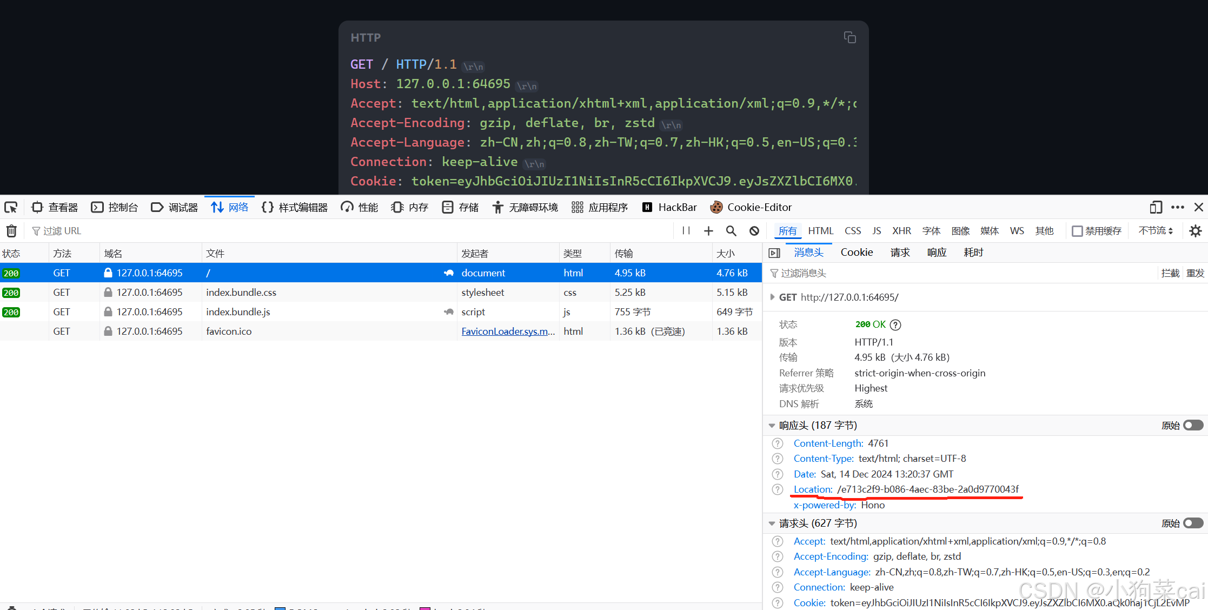Toggle responsive design mode icon
Viewport: 1208px width, 610px height.
[x=1156, y=207]
